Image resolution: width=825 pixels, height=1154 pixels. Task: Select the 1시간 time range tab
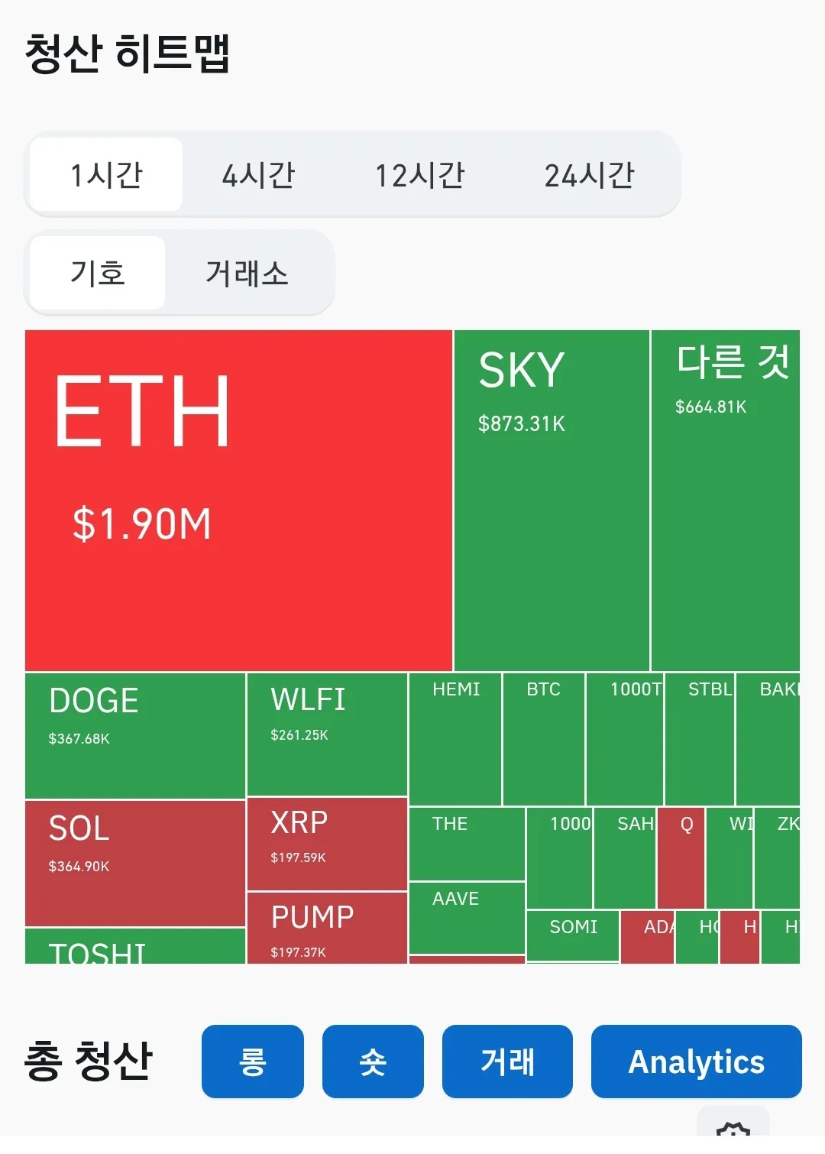(x=107, y=175)
